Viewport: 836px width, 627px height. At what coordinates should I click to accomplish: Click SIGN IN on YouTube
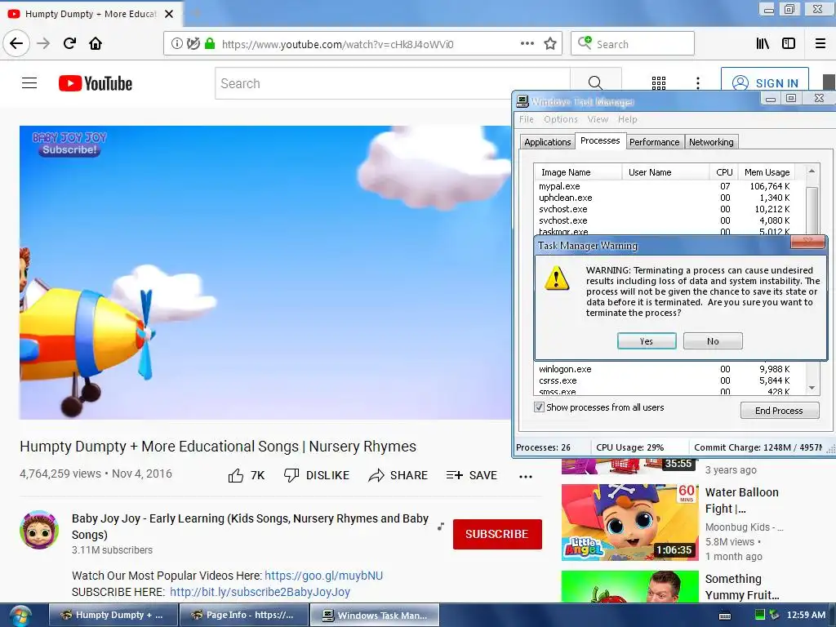click(765, 83)
